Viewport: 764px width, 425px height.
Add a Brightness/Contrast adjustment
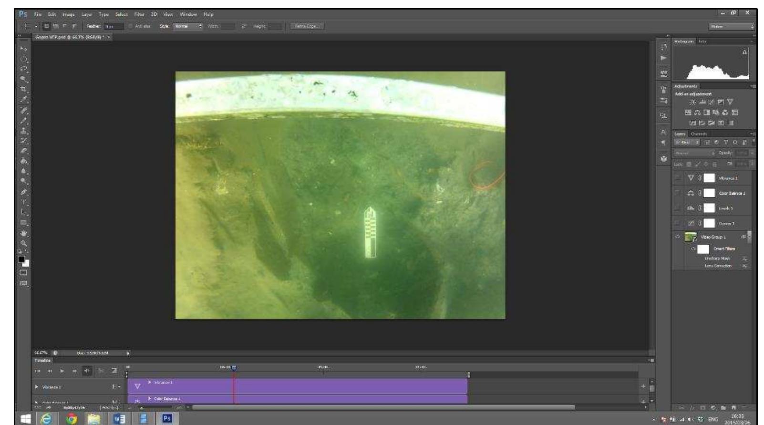coord(692,102)
